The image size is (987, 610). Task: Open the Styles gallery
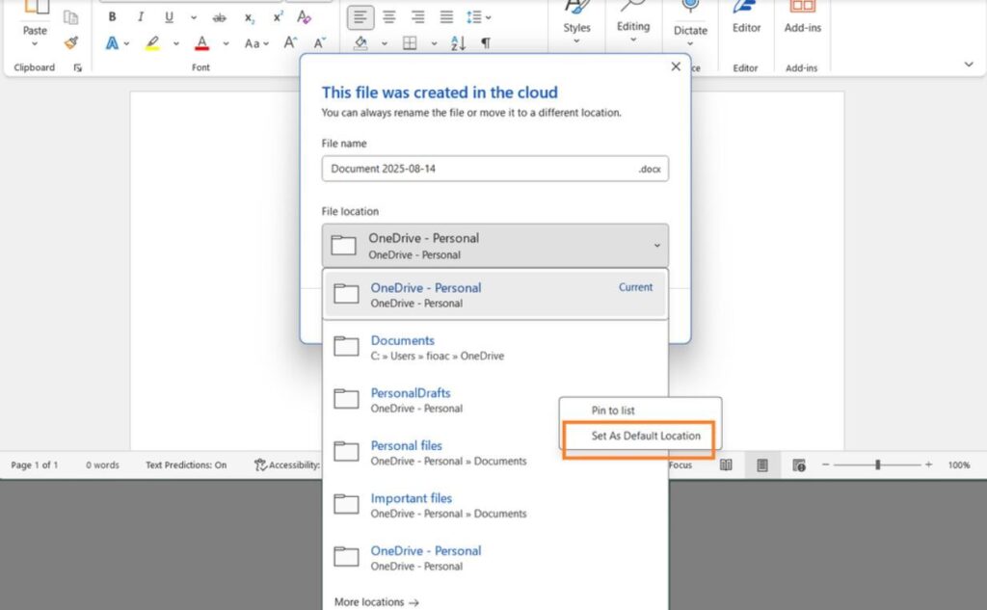(576, 23)
